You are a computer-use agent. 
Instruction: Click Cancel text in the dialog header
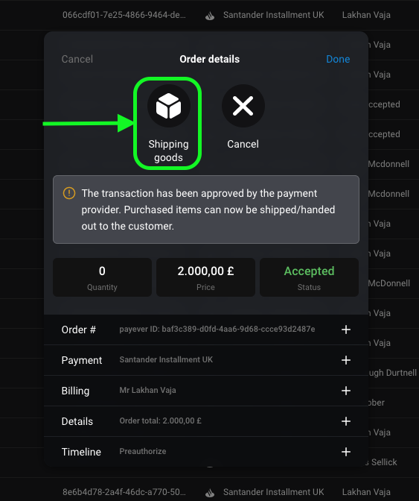[x=77, y=59]
